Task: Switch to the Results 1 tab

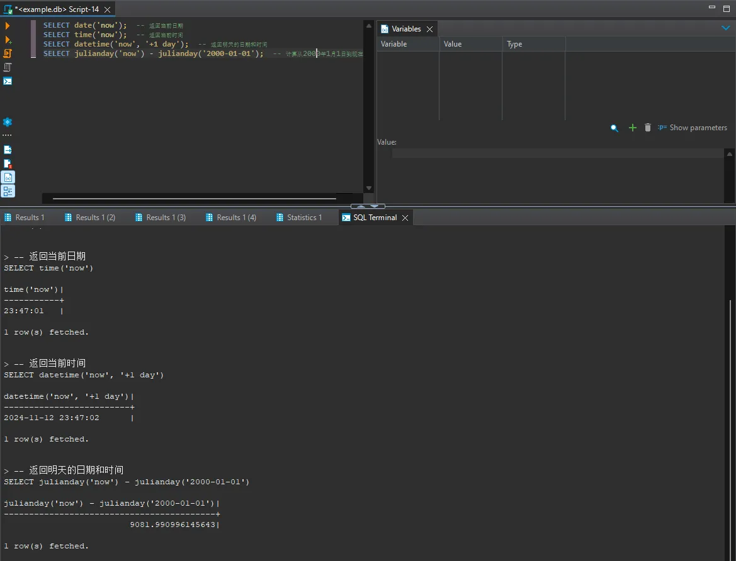Action: pos(25,218)
